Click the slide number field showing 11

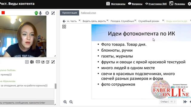[172, 102]
